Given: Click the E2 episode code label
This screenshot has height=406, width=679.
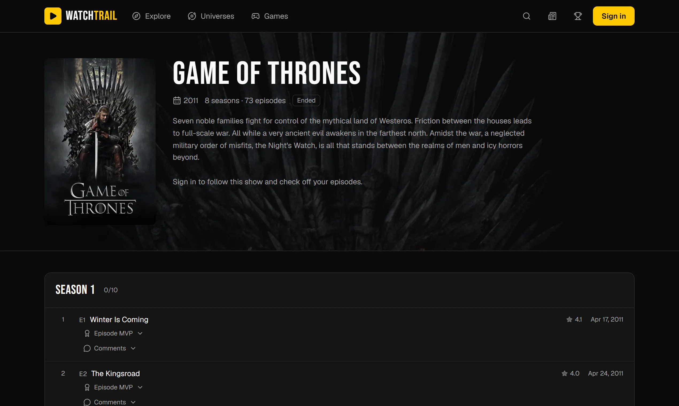Looking at the screenshot, I should coord(83,374).
